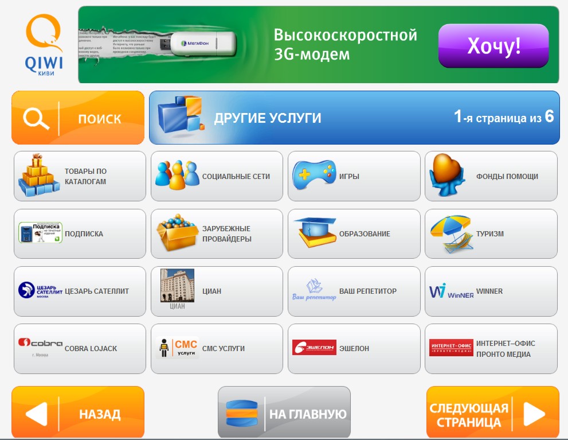Tap the Ваш репетитор logo
This screenshot has height=440, width=568.
click(314, 290)
